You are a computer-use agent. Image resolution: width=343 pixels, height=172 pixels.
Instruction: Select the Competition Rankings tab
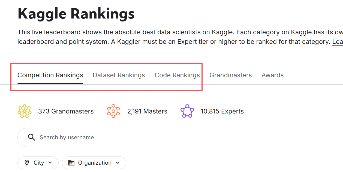50,75
